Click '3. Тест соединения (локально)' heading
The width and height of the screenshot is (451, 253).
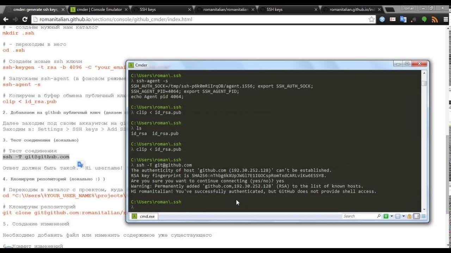41,140
